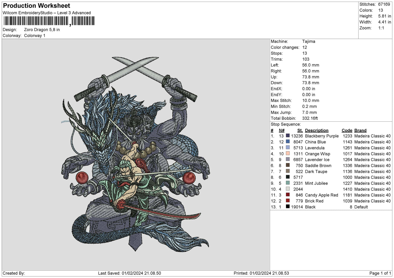Click the "Lavender Ice" description text

click(x=317, y=160)
